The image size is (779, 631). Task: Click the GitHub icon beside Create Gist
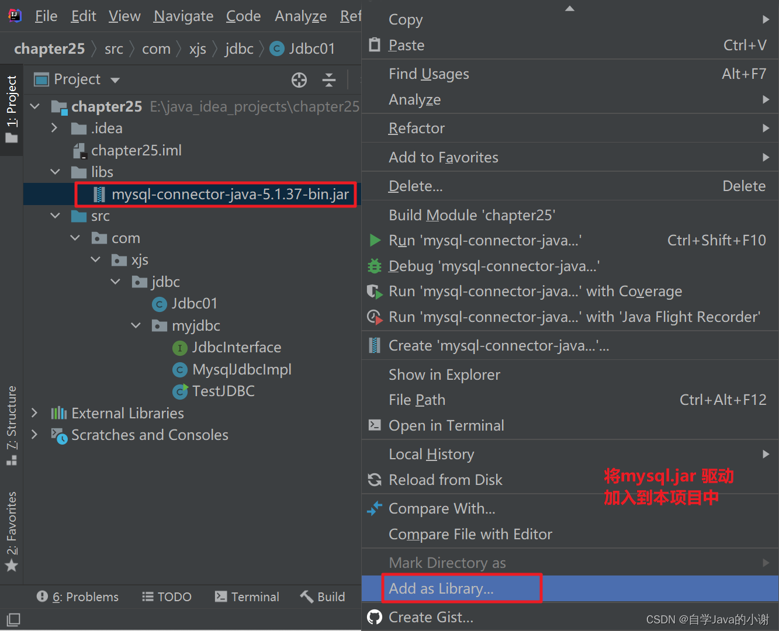point(375,617)
